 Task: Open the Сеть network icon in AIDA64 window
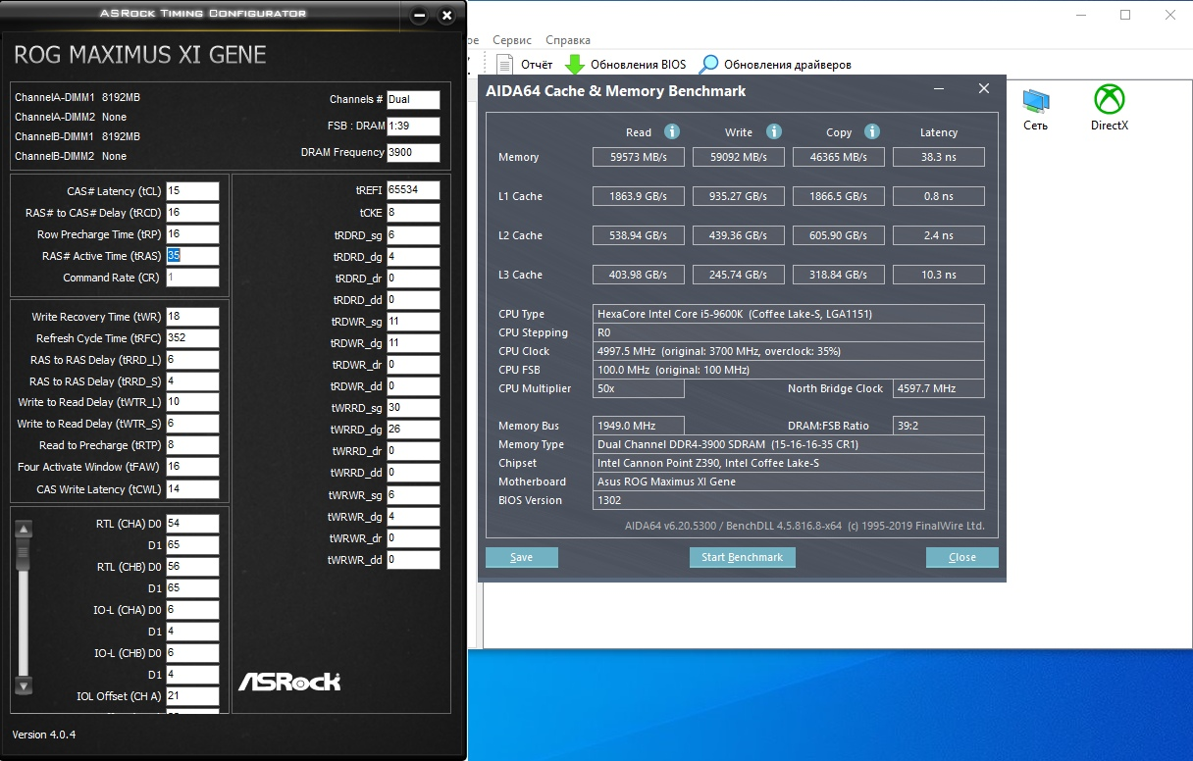click(x=1035, y=108)
